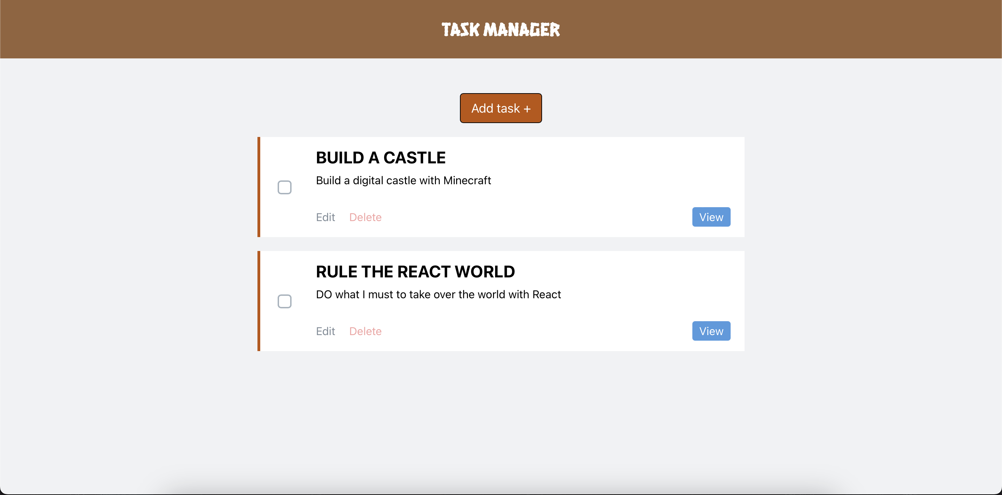Screen dimensions: 1002x495
Task: Click the RULE THE REACT WORLD heading
Action: coord(415,271)
